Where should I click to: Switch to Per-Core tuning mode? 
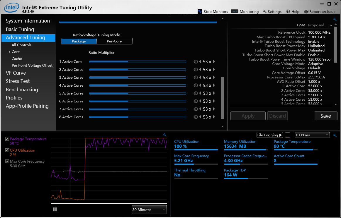point(114,41)
